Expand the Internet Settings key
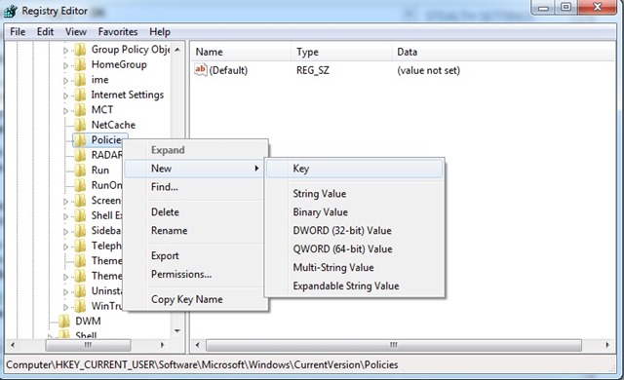The image size is (624, 380). point(65,95)
